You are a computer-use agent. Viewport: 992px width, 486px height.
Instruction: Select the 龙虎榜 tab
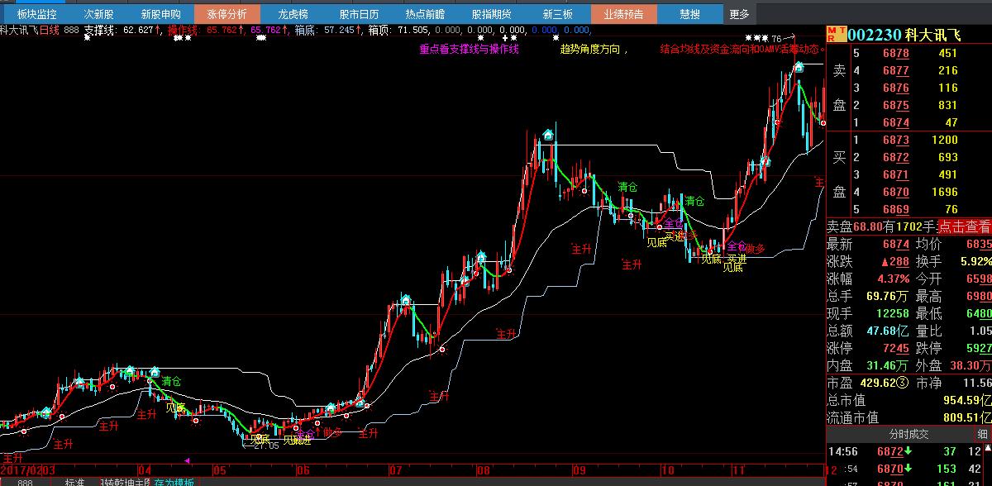[x=293, y=14]
